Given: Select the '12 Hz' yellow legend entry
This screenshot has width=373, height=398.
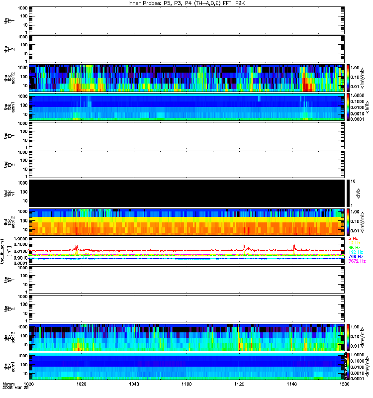Looking at the screenshot, I should click(x=354, y=243).
